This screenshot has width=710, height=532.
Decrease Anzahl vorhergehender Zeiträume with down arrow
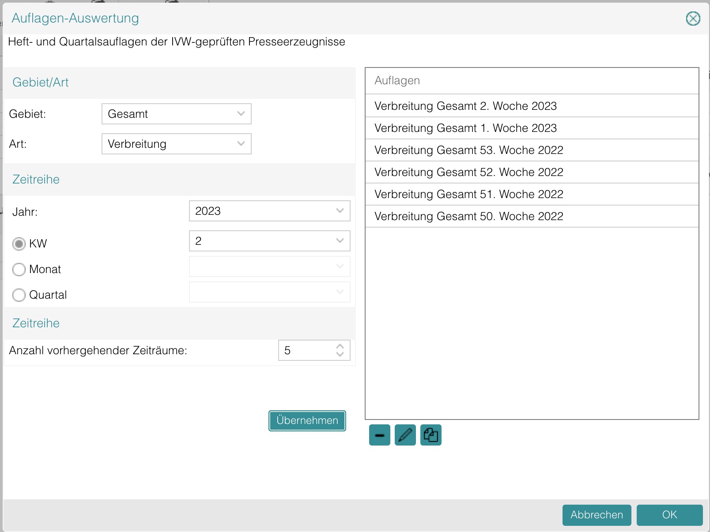pyautogui.click(x=340, y=354)
